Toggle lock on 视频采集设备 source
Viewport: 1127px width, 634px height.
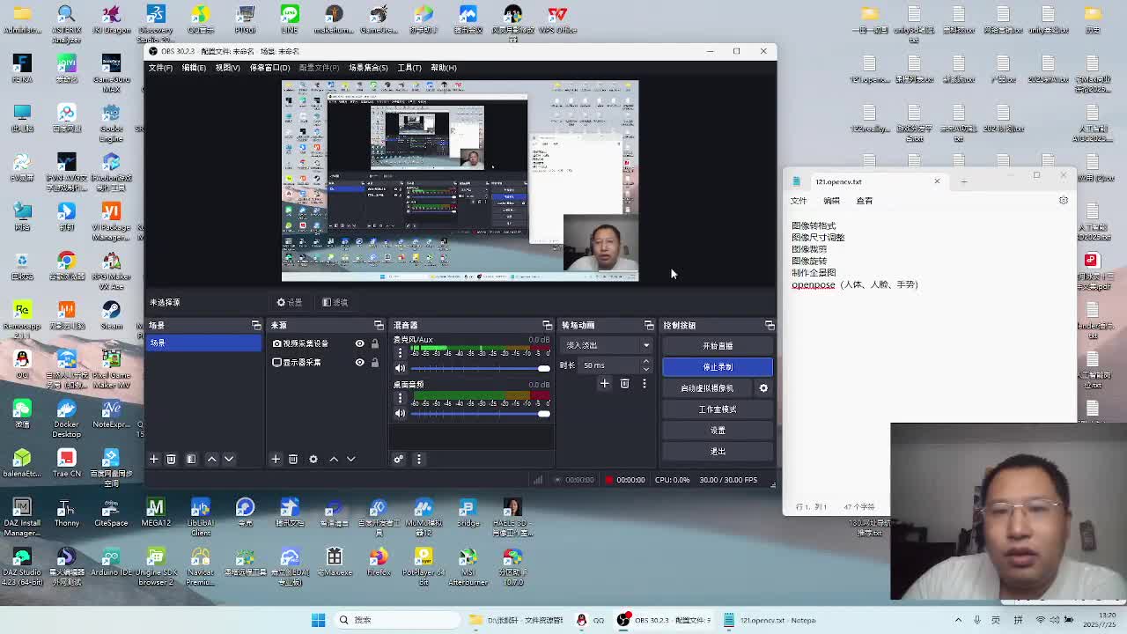(x=374, y=343)
